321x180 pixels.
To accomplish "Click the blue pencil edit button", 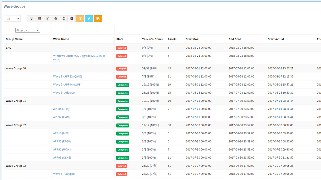I will (x=89, y=18).
